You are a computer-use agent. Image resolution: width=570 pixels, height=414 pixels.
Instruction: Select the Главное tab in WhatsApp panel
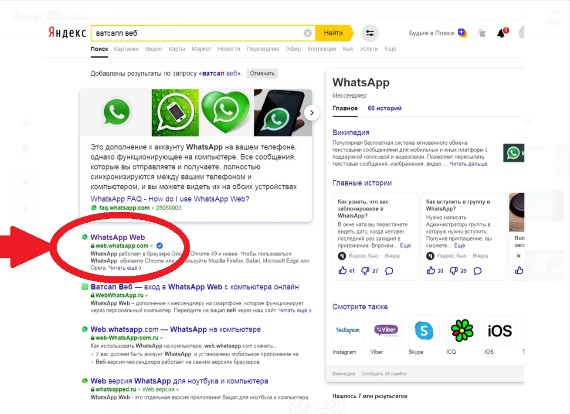point(345,108)
